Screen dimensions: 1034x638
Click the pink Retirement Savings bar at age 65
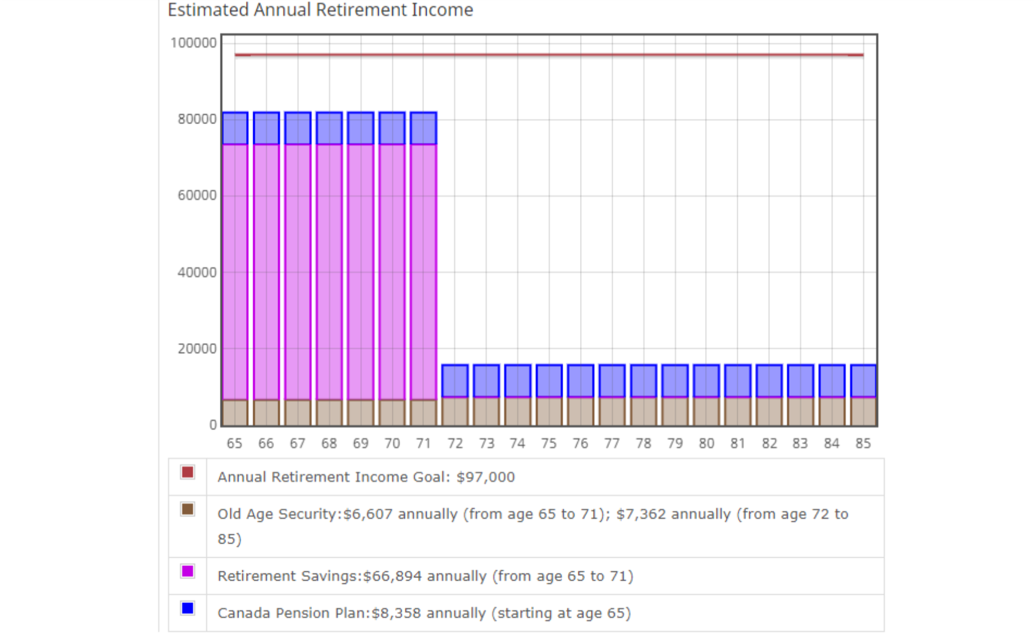(235, 273)
